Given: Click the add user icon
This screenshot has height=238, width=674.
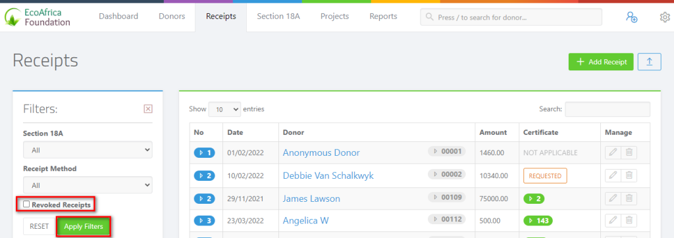Looking at the screenshot, I should point(631,17).
